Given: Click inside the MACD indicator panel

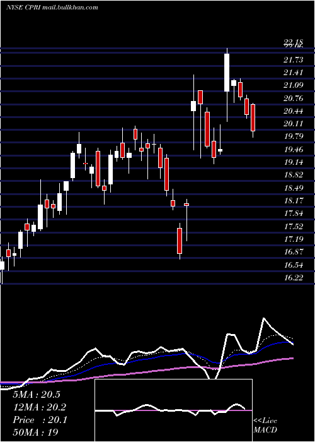Looking at the screenshot, I should pyautogui.click(x=173, y=410).
